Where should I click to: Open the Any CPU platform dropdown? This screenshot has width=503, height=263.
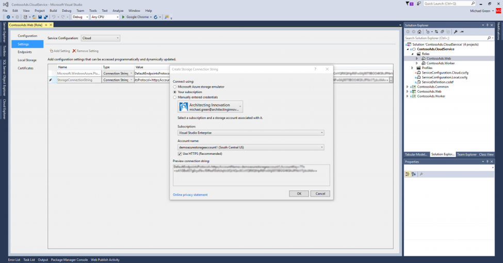(x=105, y=17)
